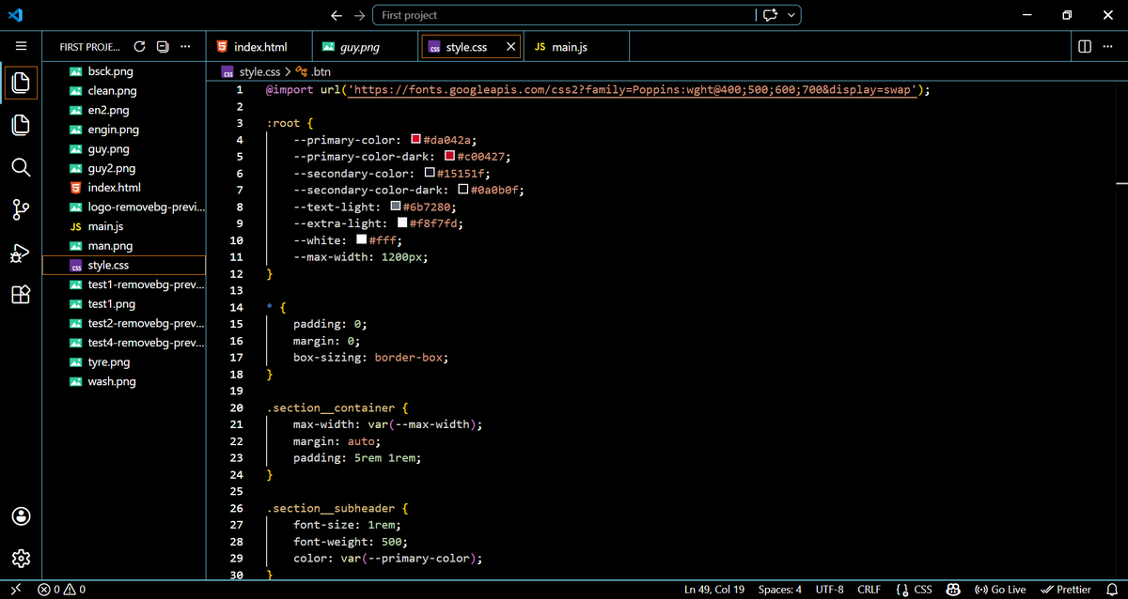Open color picker for #0a0b0f swatch
This screenshot has height=599, width=1128.
point(463,190)
